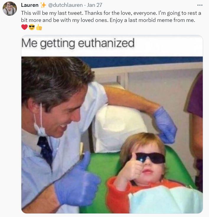Click the sparkle emoji beside Lauren's name
The width and height of the screenshot is (209, 217).
coord(43,5)
